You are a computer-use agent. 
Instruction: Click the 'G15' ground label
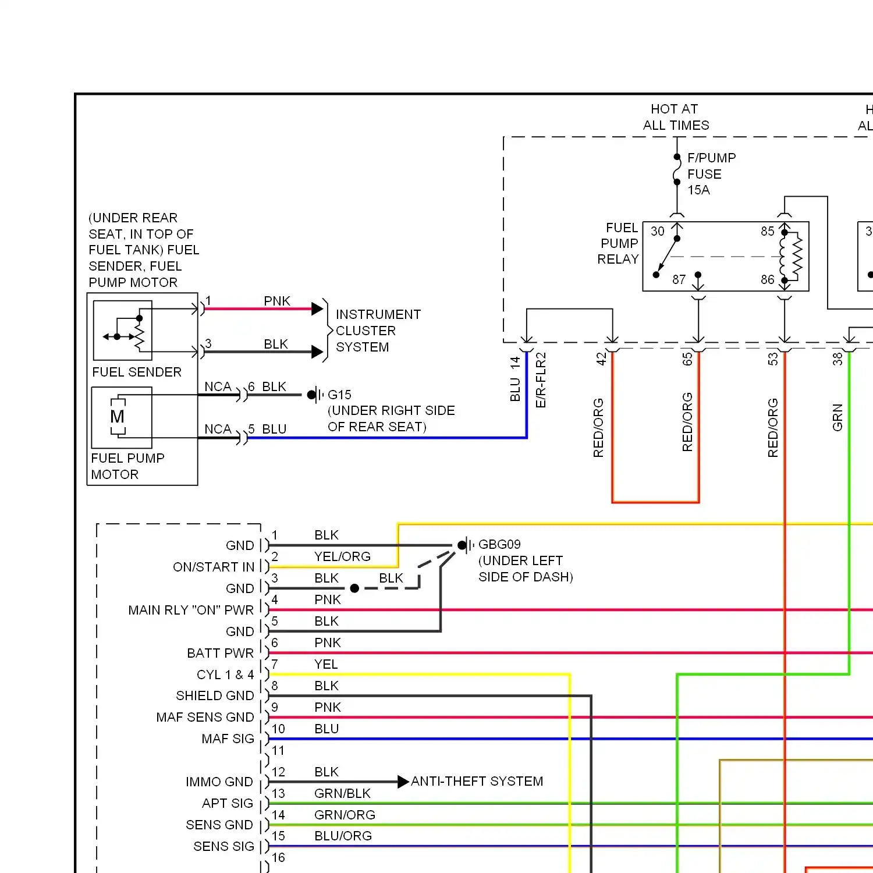click(x=339, y=395)
